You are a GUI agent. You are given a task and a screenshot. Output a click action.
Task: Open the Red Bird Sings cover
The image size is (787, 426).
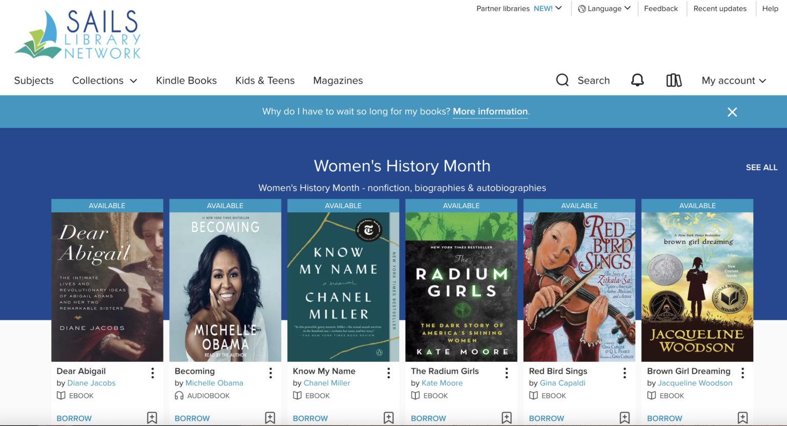pos(579,287)
